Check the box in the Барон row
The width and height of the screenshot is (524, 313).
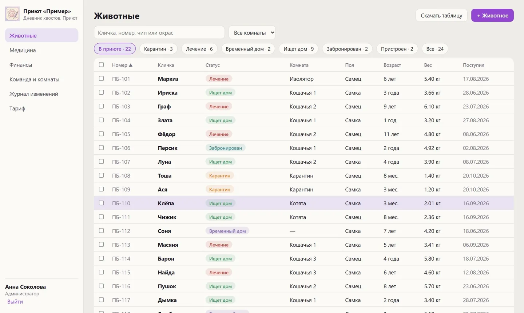click(x=101, y=258)
